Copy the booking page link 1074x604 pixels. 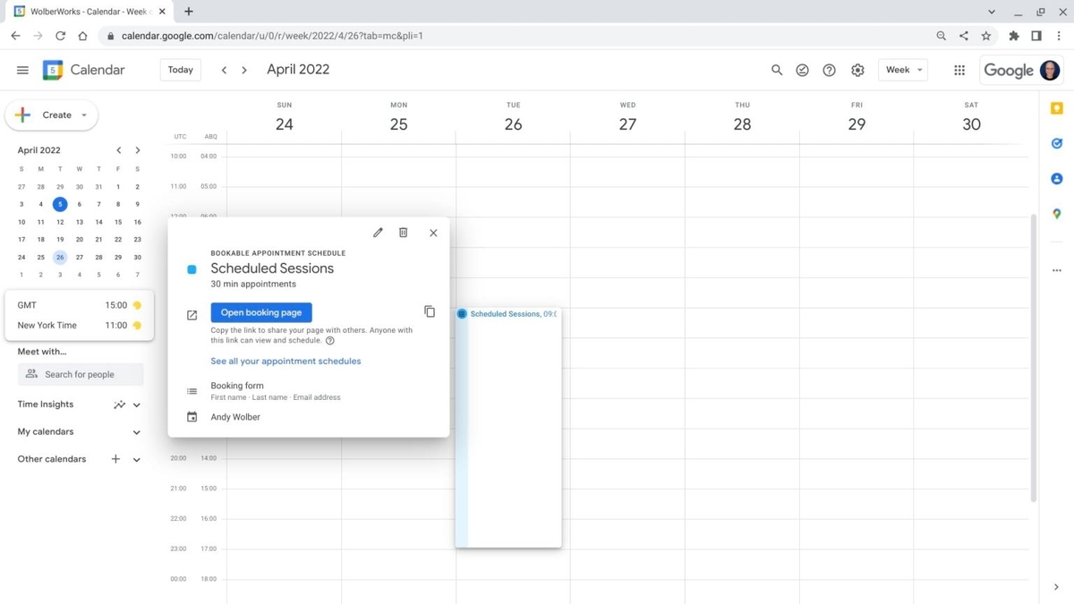pos(430,311)
